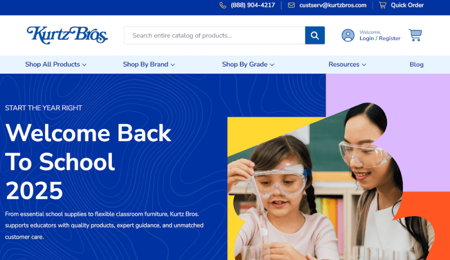The image size is (450, 260).
Task: Click the custserv@kurtzbros.com email link
Action: (x=333, y=5)
